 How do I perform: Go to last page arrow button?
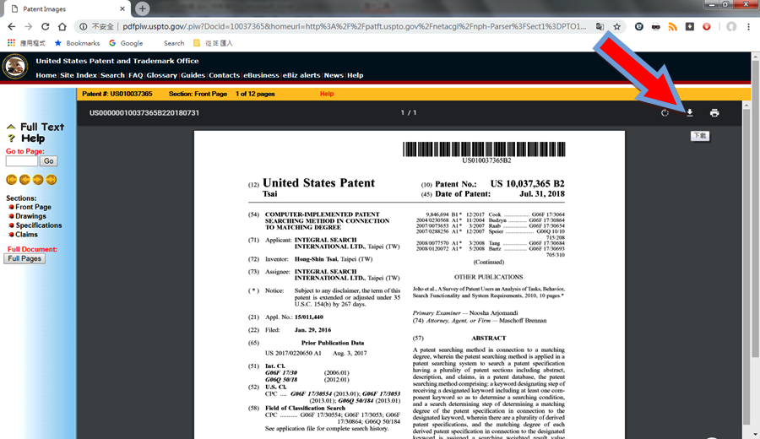coord(51,180)
